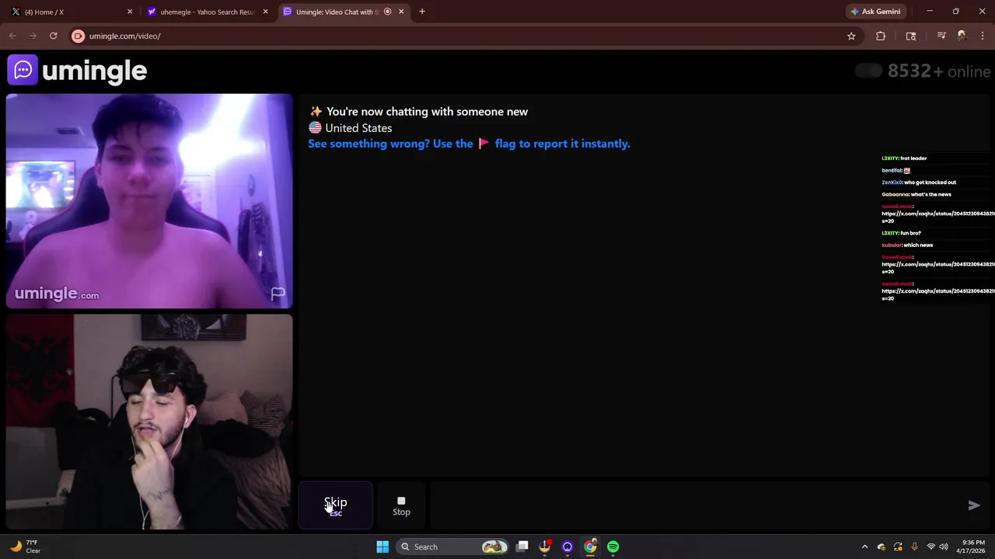Click the recording indicator on Umingle tab
Image resolution: width=995 pixels, height=559 pixels.
[388, 12]
